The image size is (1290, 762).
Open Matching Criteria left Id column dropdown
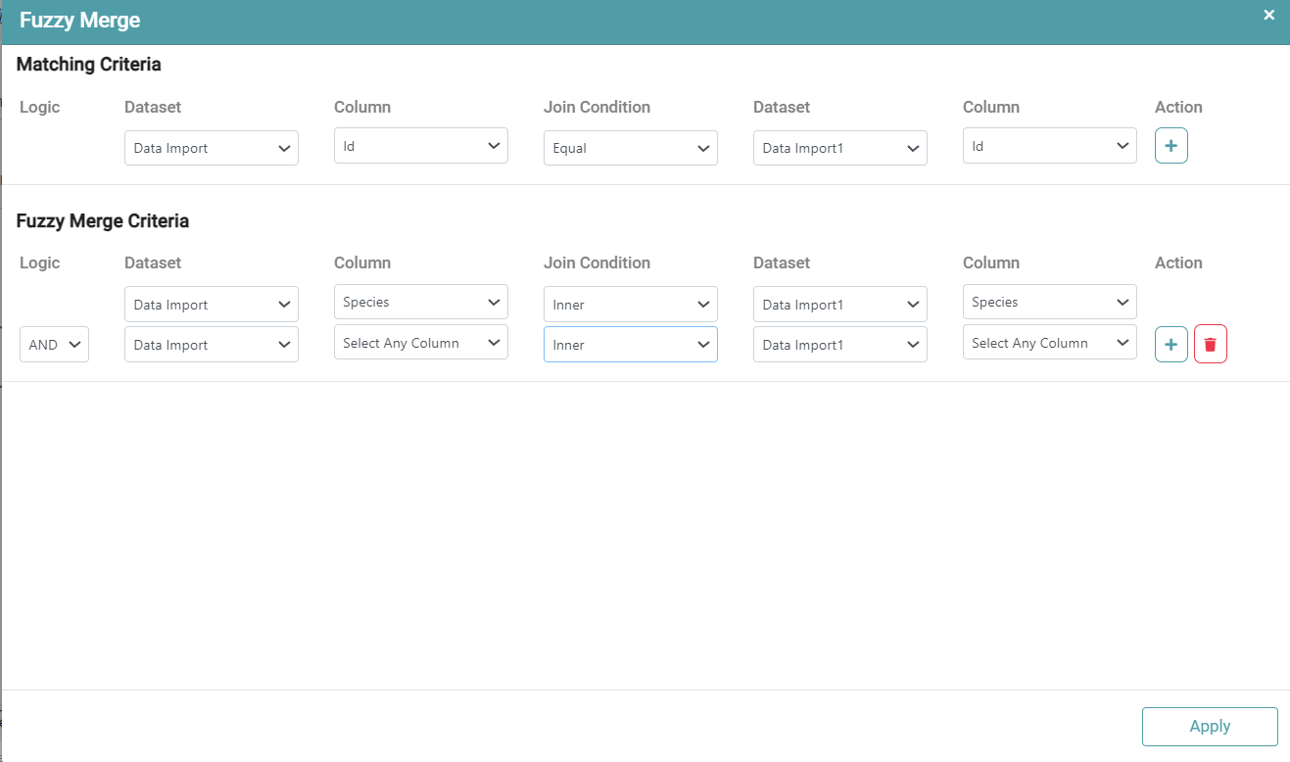pyautogui.click(x=420, y=146)
